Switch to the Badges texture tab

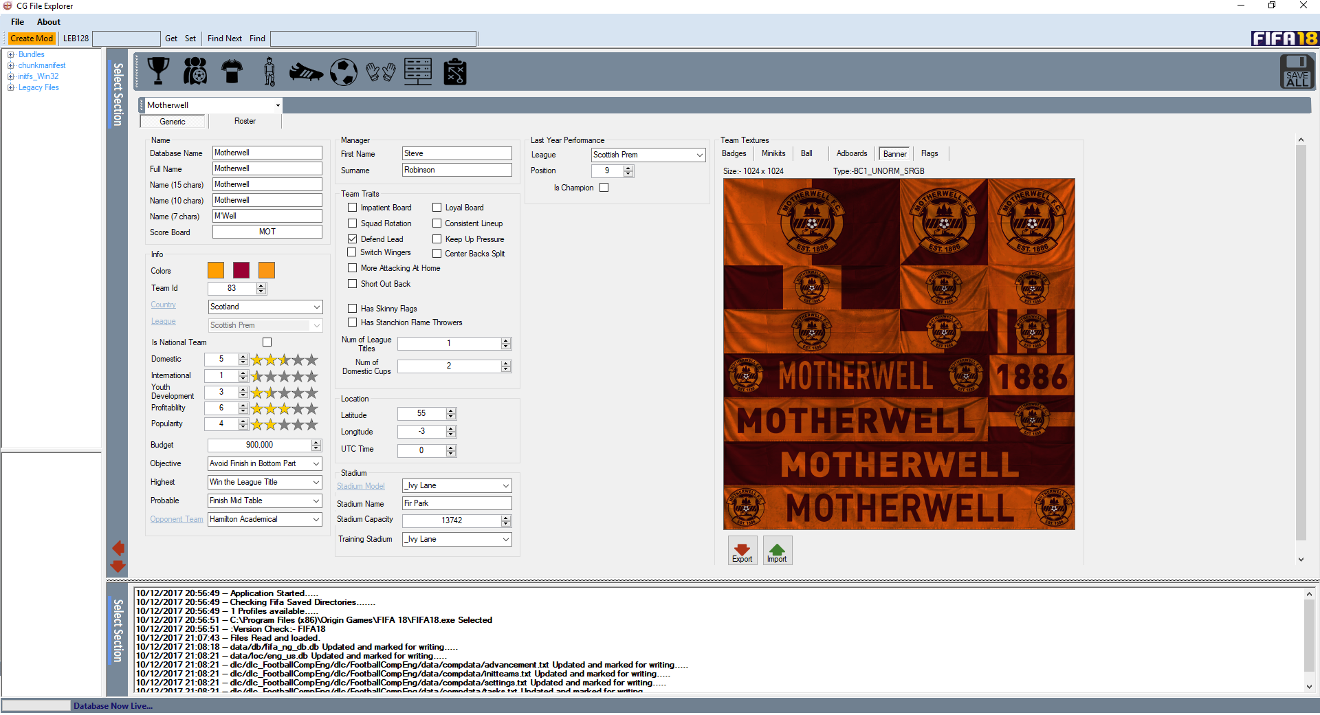coord(734,153)
